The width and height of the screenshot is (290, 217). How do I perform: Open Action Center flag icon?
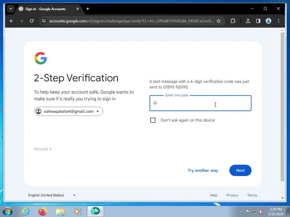pos(248,211)
